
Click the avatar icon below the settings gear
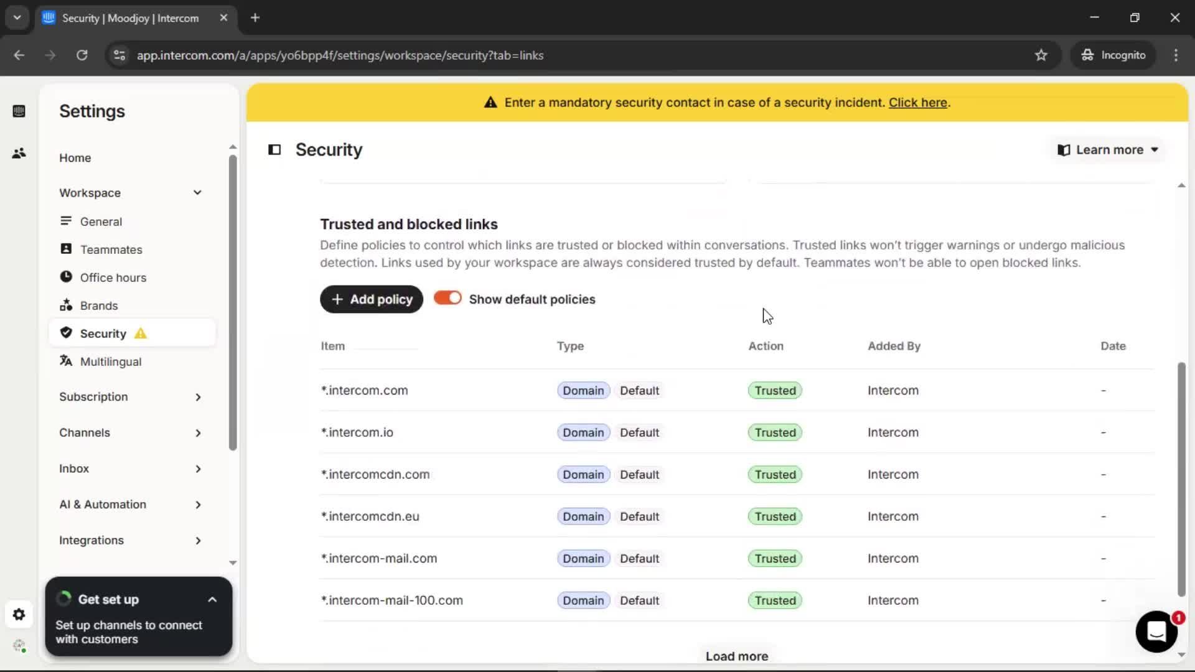pyautogui.click(x=19, y=646)
